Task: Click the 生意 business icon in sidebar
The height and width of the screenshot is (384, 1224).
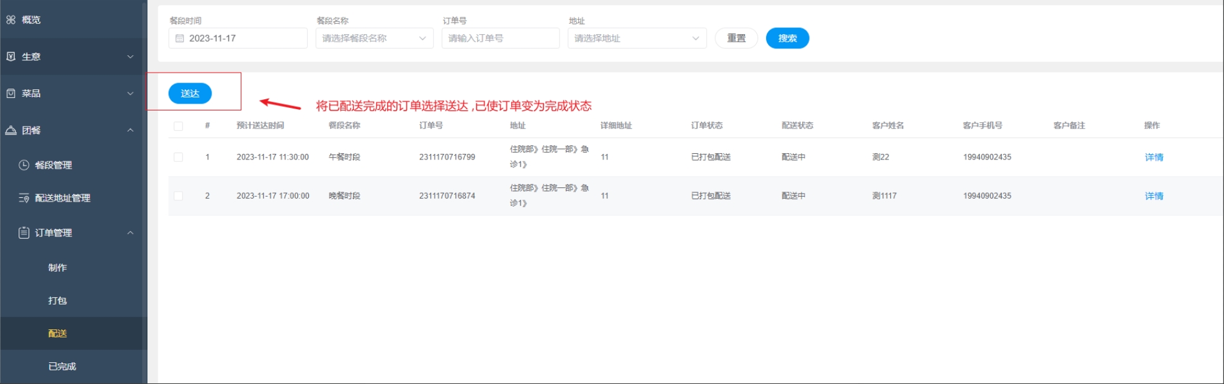Action: pos(11,56)
